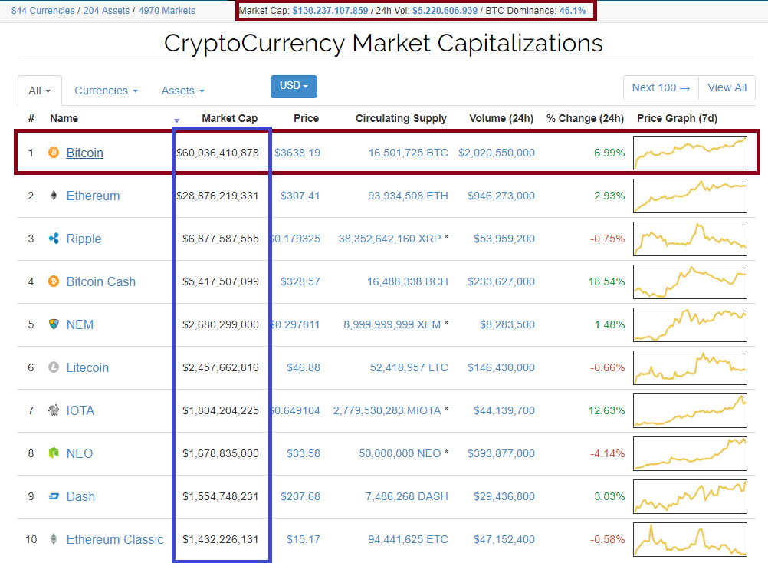Click the Dash logo icon
This screenshot has width=768, height=563.
point(54,496)
